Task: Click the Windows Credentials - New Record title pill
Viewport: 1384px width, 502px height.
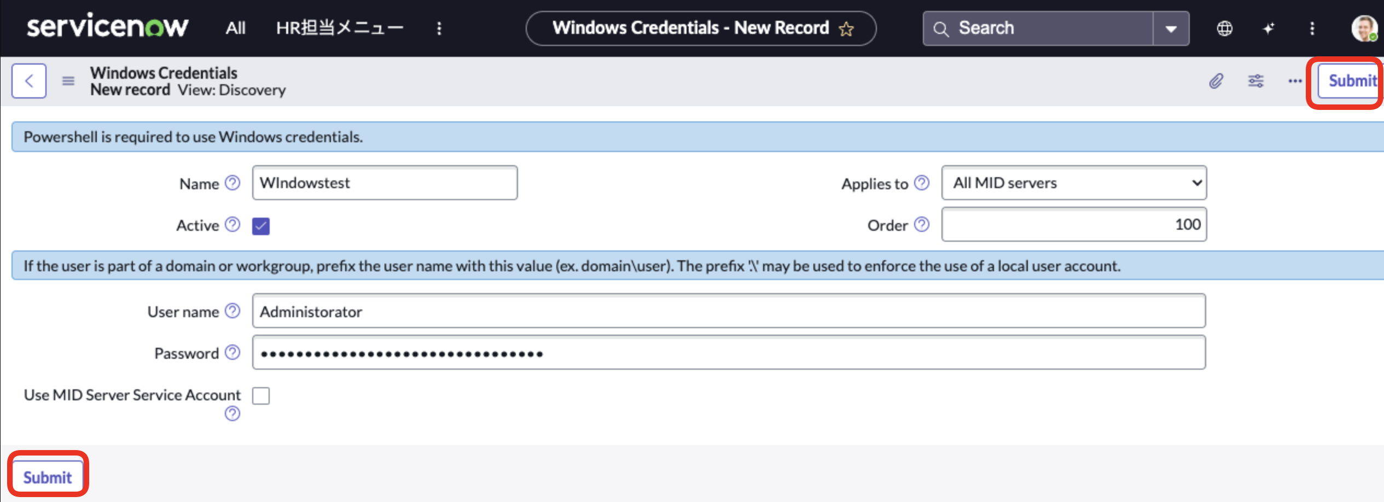Action: pyautogui.click(x=701, y=28)
